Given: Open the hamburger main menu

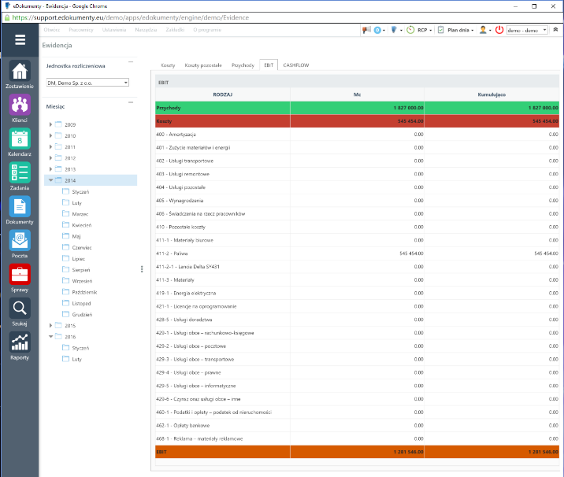Looking at the screenshot, I should [20, 40].
